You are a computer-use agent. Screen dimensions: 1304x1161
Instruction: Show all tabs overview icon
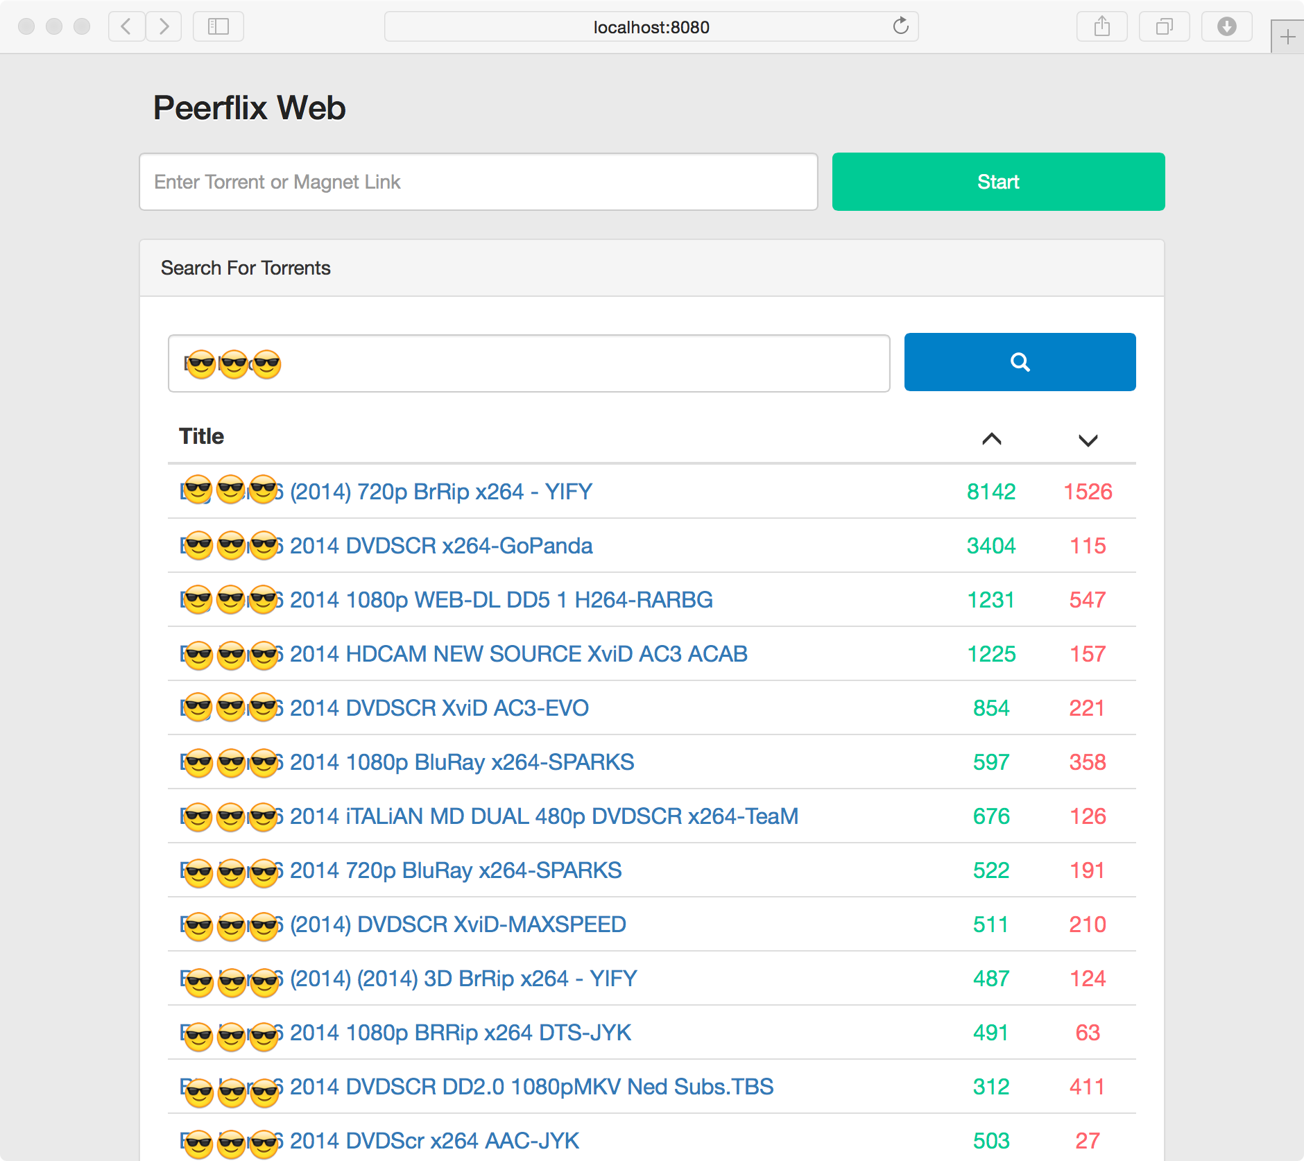click(1165, 27)
